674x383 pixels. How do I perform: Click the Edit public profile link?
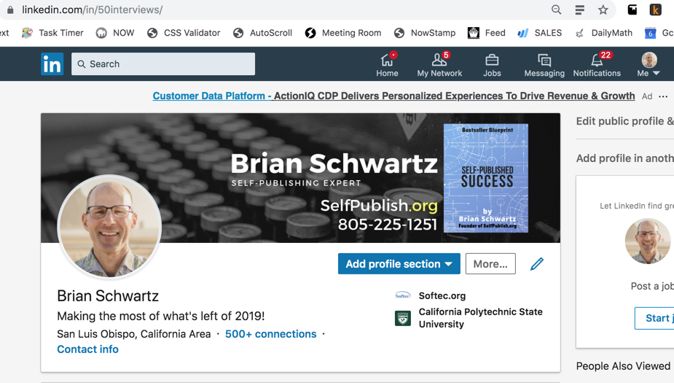[x=624, y=121]
